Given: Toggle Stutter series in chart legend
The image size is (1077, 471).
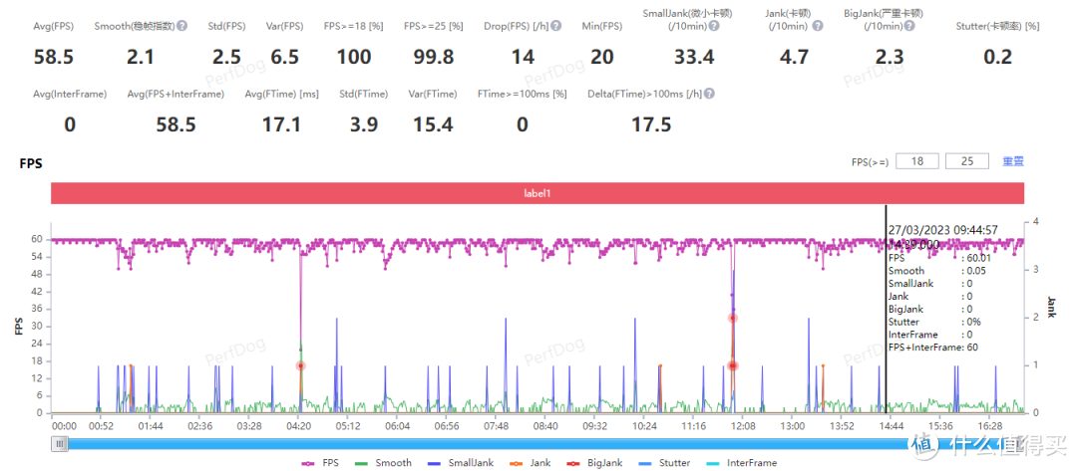Looking at the screenshot, I should pos(664,463).
